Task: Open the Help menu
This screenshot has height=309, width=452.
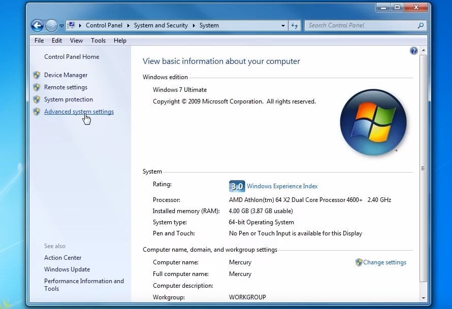Action: (120, 41)
